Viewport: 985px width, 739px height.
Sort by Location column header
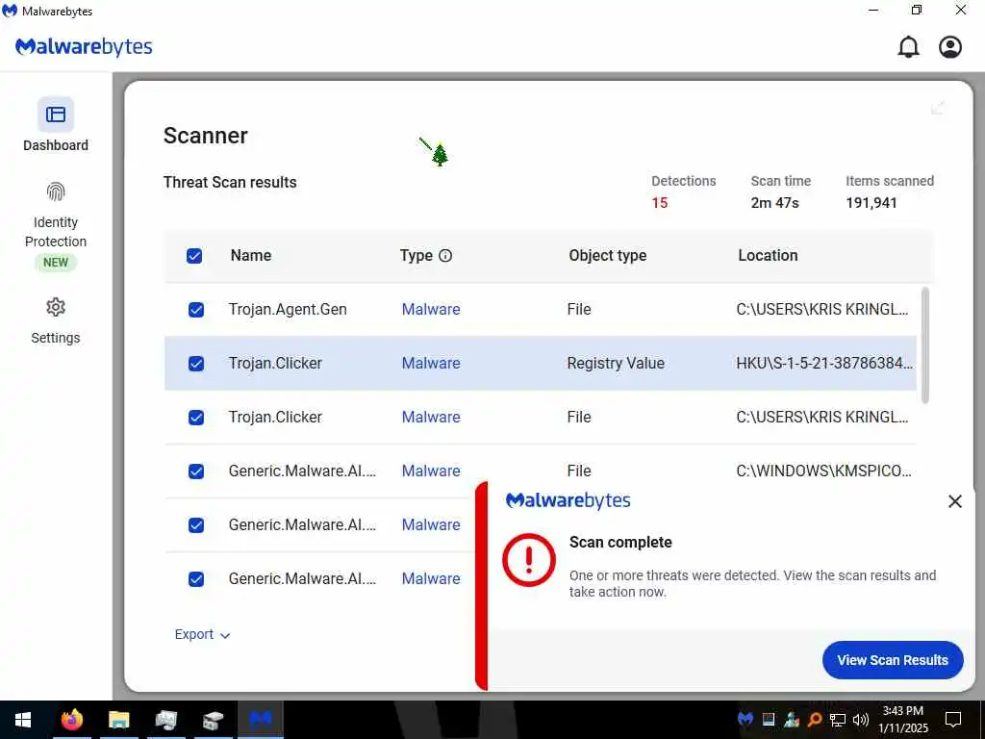(768, 256)
